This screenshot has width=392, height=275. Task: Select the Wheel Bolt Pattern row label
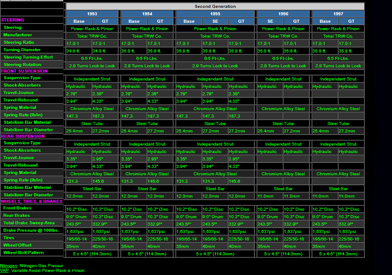point(24,252)
